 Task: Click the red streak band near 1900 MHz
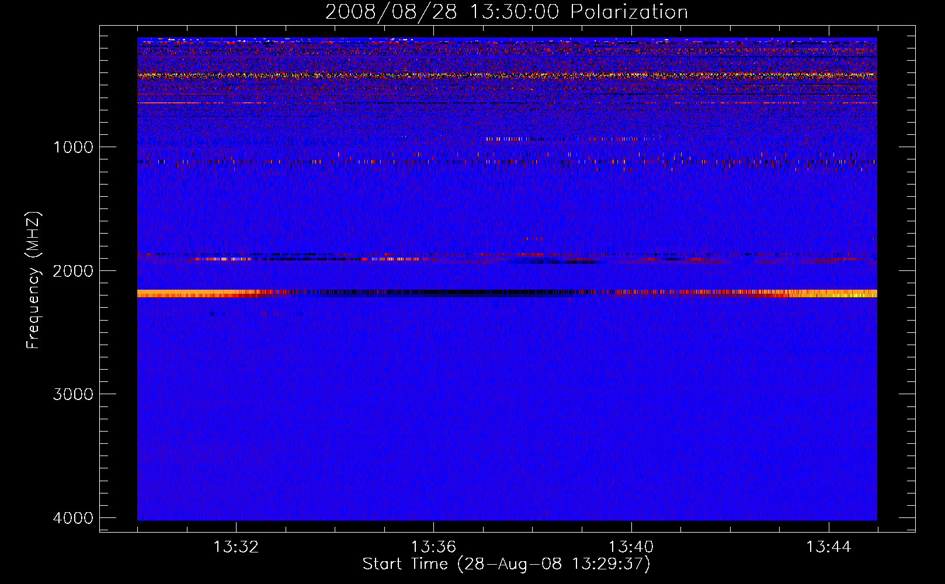click(507, 257)
